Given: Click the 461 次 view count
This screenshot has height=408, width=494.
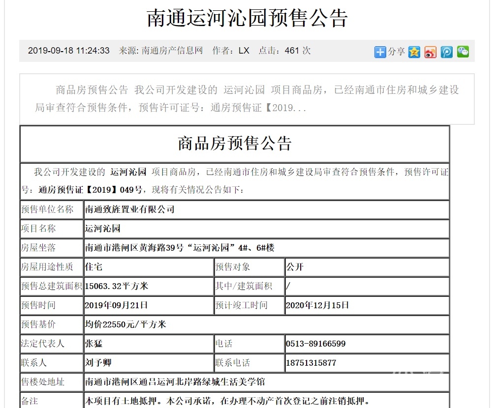Looking at the screenshot, I should pyautogui.click(x=298, y=51).
